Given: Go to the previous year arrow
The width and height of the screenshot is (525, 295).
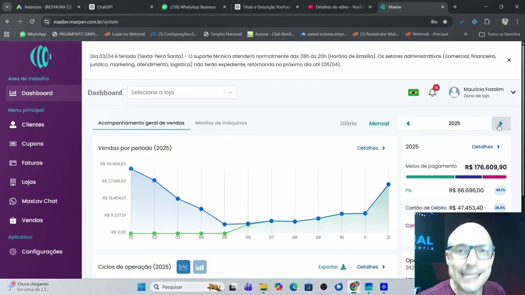Looking at the screenshot, I should (408, 123).
